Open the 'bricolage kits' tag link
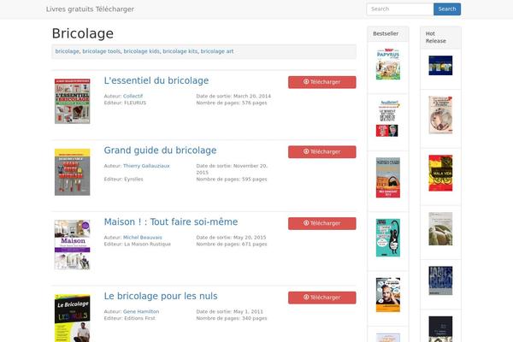The width and height of the screenshot is (513, 342). pos(180,51)
